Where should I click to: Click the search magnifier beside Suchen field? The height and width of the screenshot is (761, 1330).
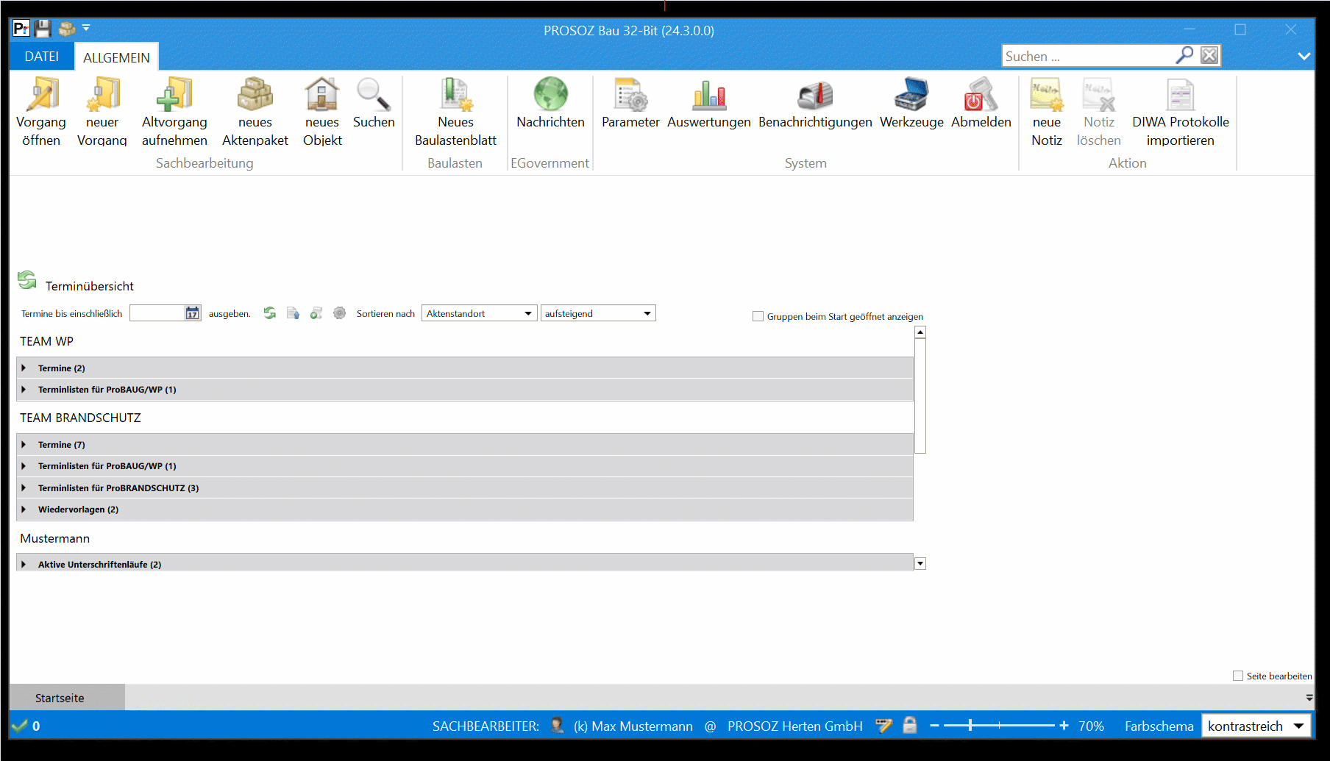click(1184, 55)
